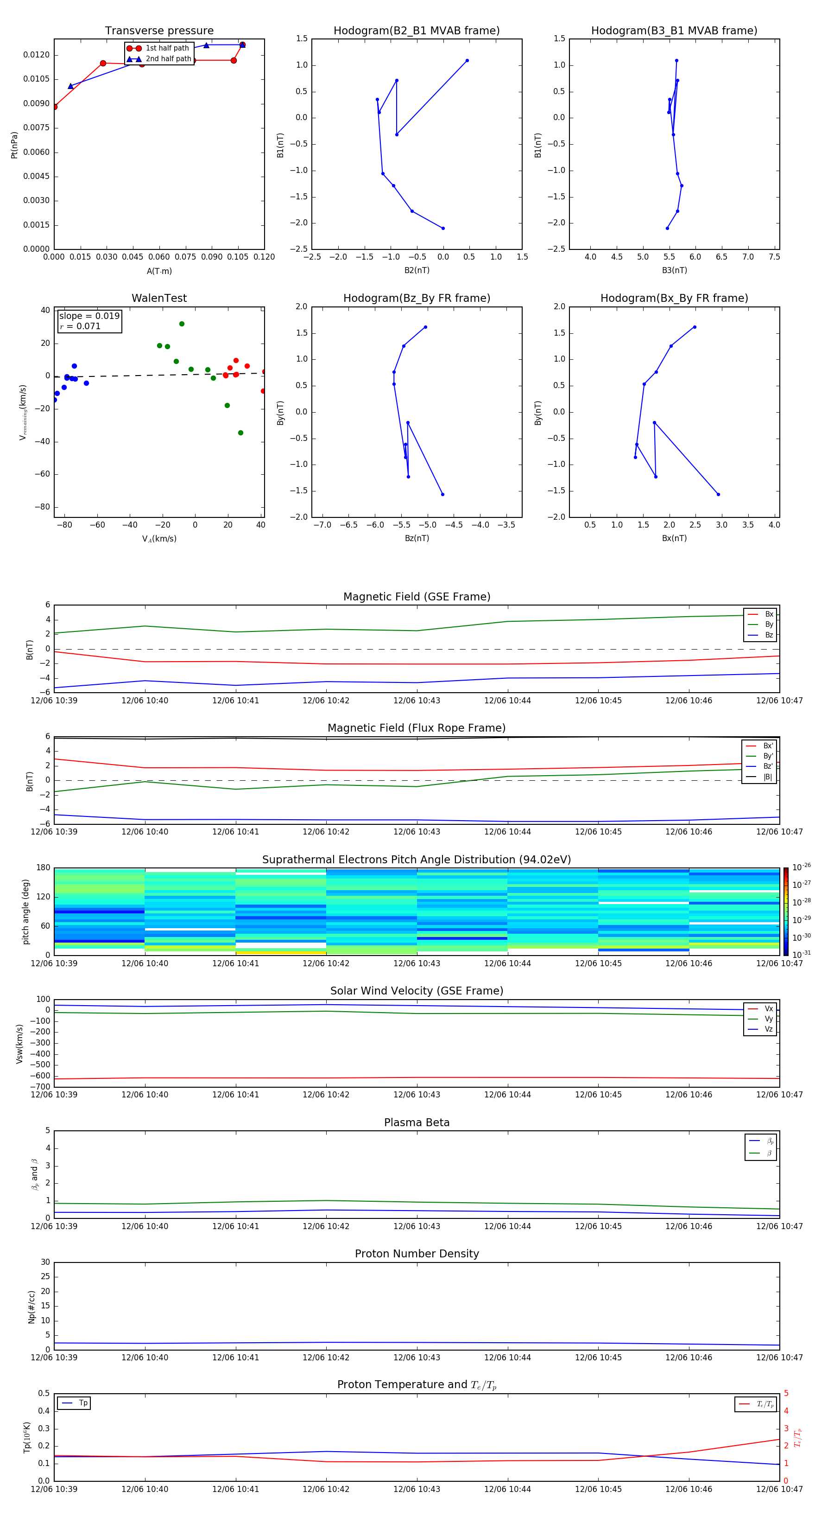The height and width of the screenshot is (1530, 834).
Task: Click the highest green point in WalenTest plot
Action: coord(182,324)
